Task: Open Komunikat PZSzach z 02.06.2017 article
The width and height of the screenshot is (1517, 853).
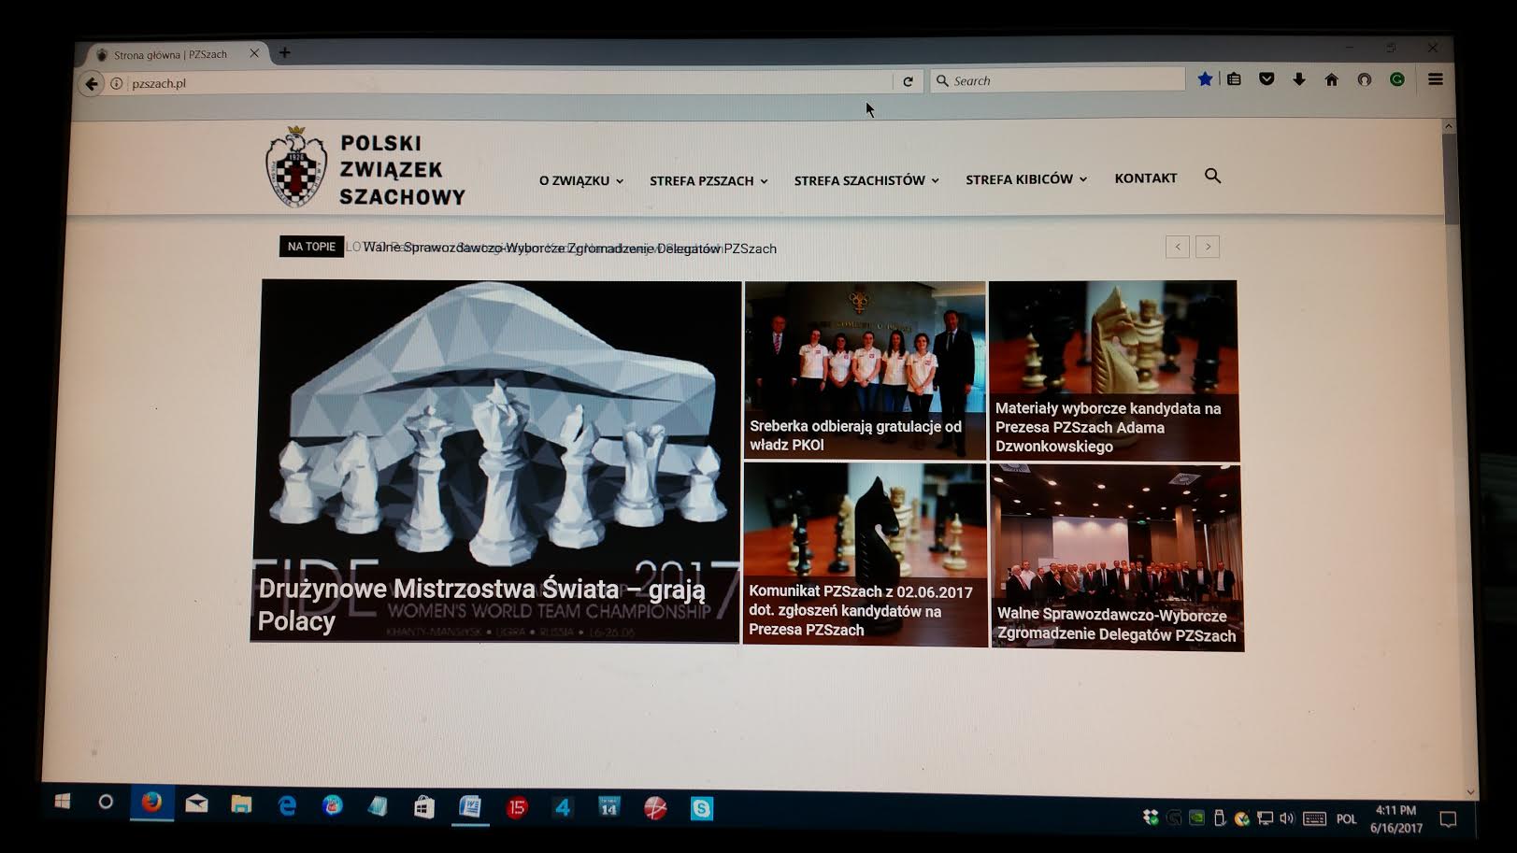Action: tap(865, 554)
